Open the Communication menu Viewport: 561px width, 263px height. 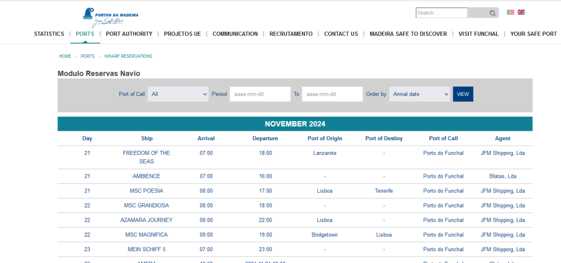coord(235,34)
